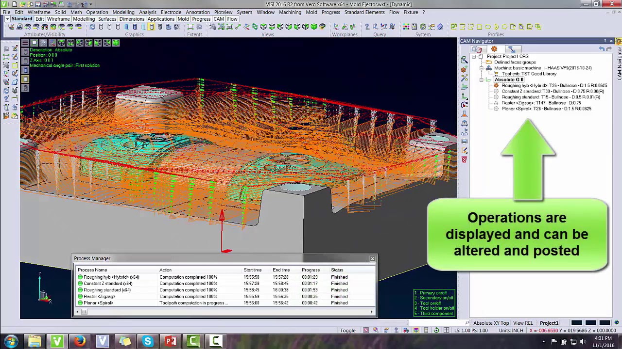622x349 pixels.
Task: Click the color palette grid icon in System group
Action: click(406, 27)
